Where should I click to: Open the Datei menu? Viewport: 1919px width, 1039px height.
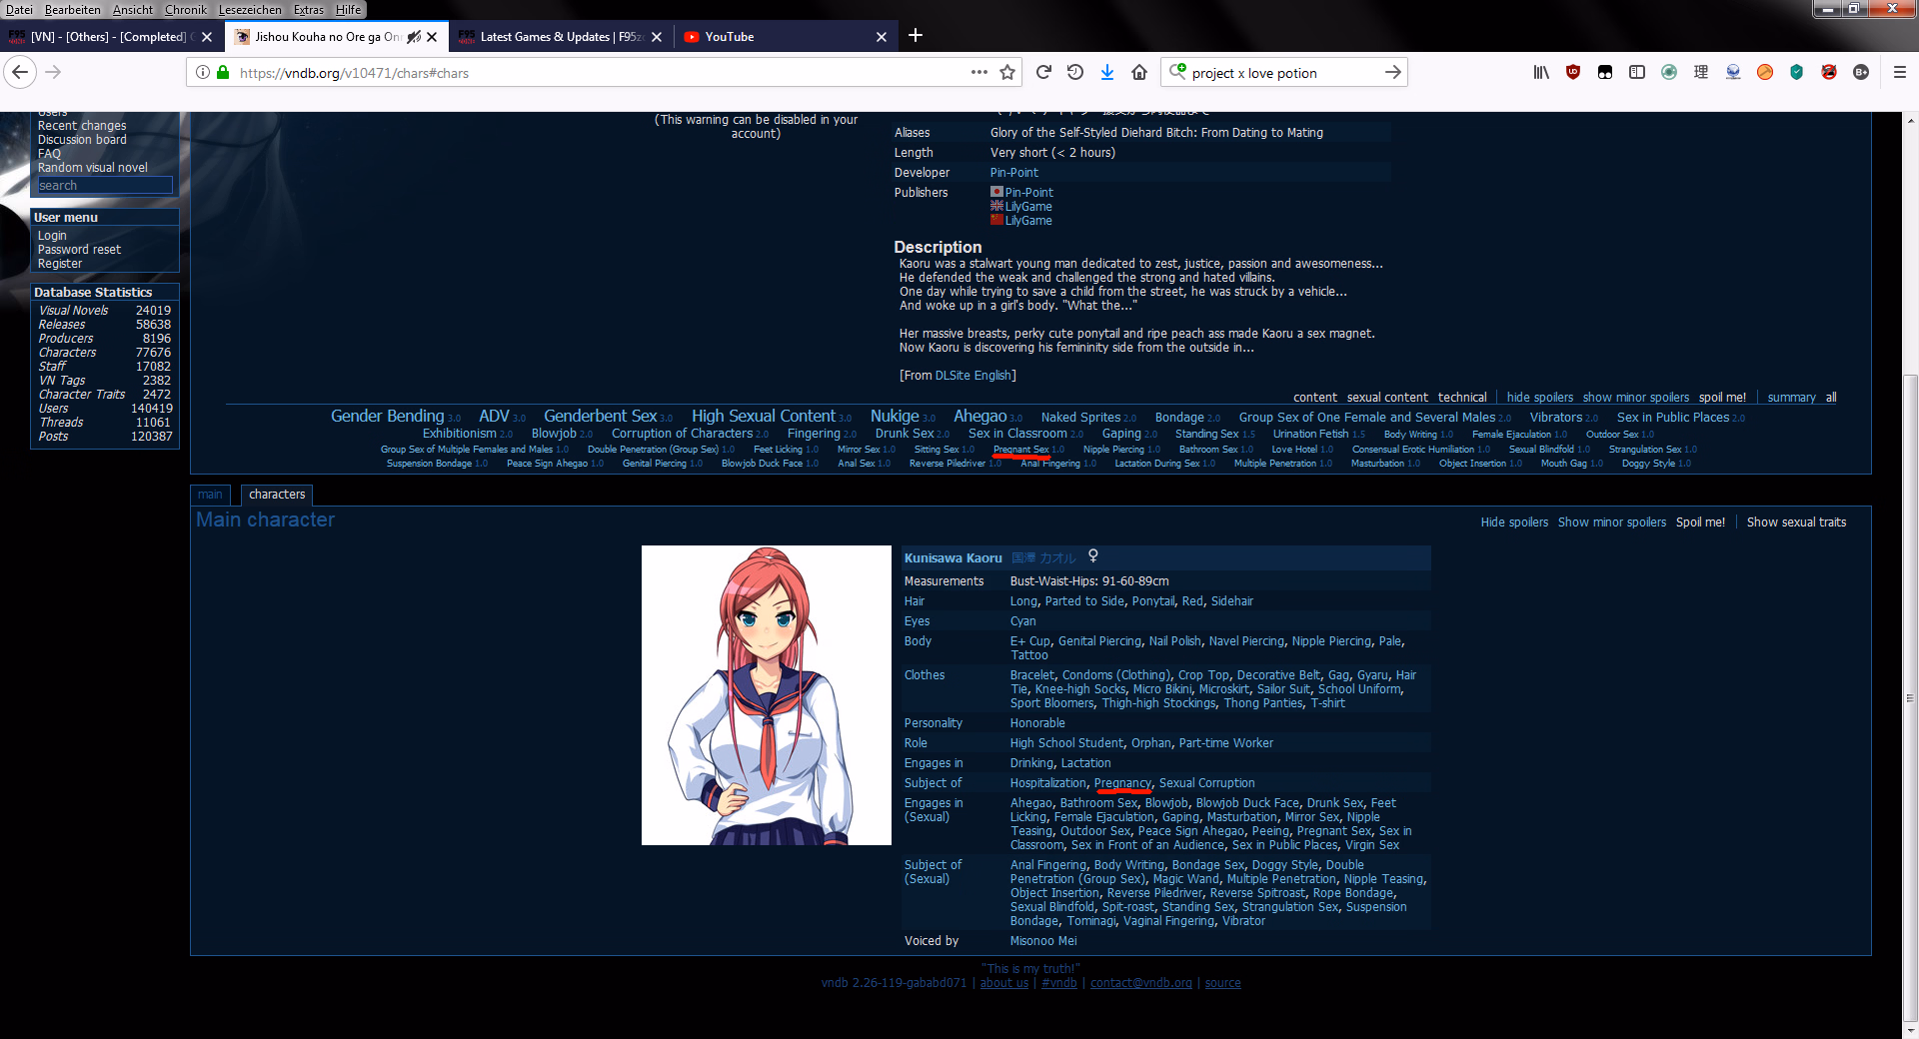click(x=19, y=9)
